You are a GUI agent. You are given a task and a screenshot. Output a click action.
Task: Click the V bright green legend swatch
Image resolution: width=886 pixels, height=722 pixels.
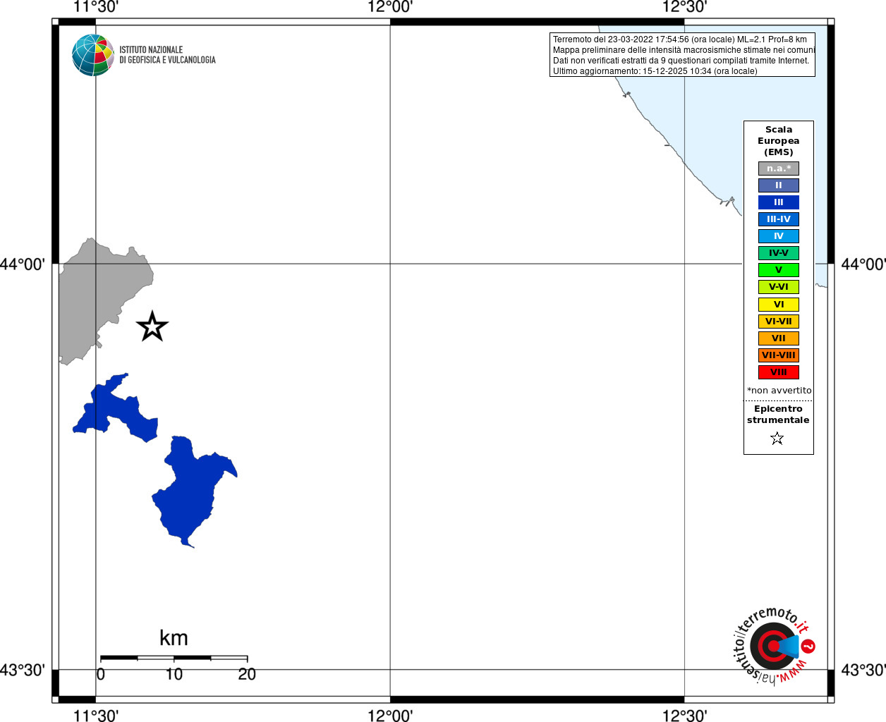point(779,270)
